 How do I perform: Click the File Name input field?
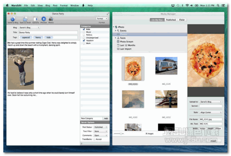click(211, 119)
